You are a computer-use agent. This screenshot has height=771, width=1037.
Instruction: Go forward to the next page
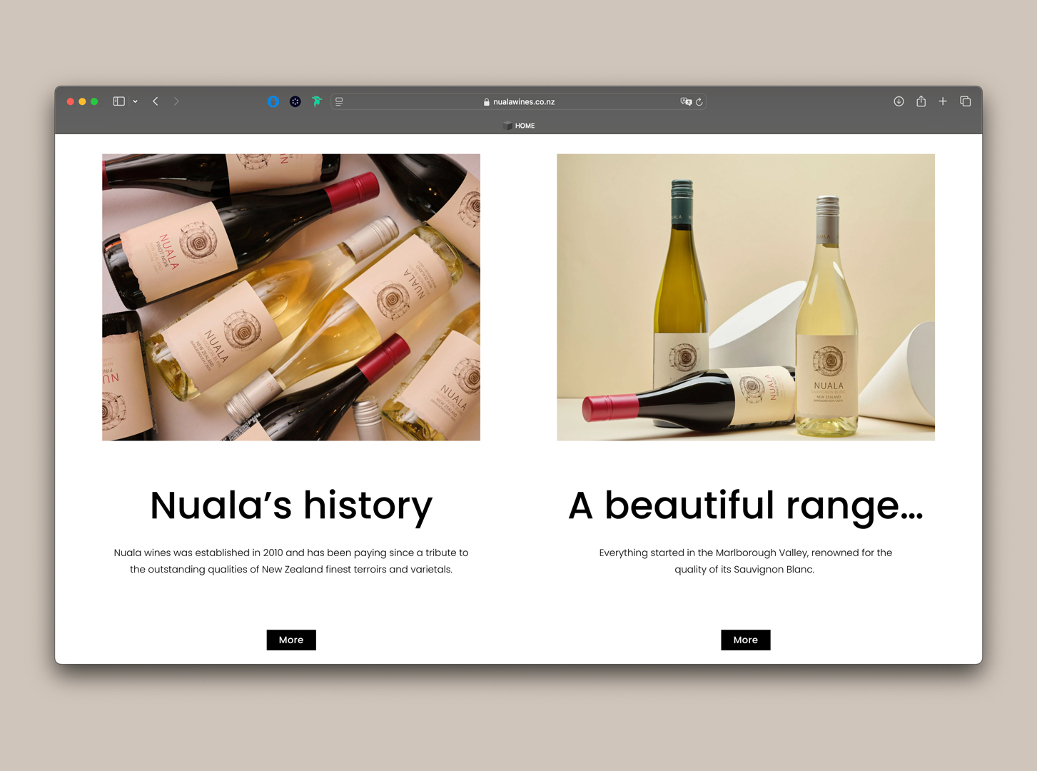click(176, 101)
